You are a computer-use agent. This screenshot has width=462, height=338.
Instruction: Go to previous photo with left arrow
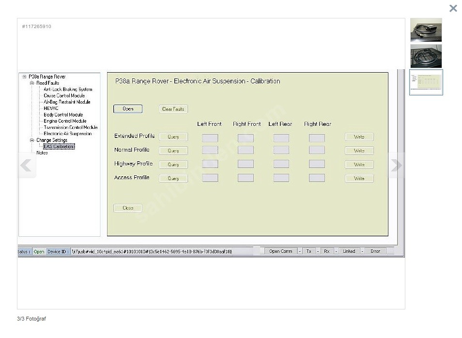click(x=26, y=166)
